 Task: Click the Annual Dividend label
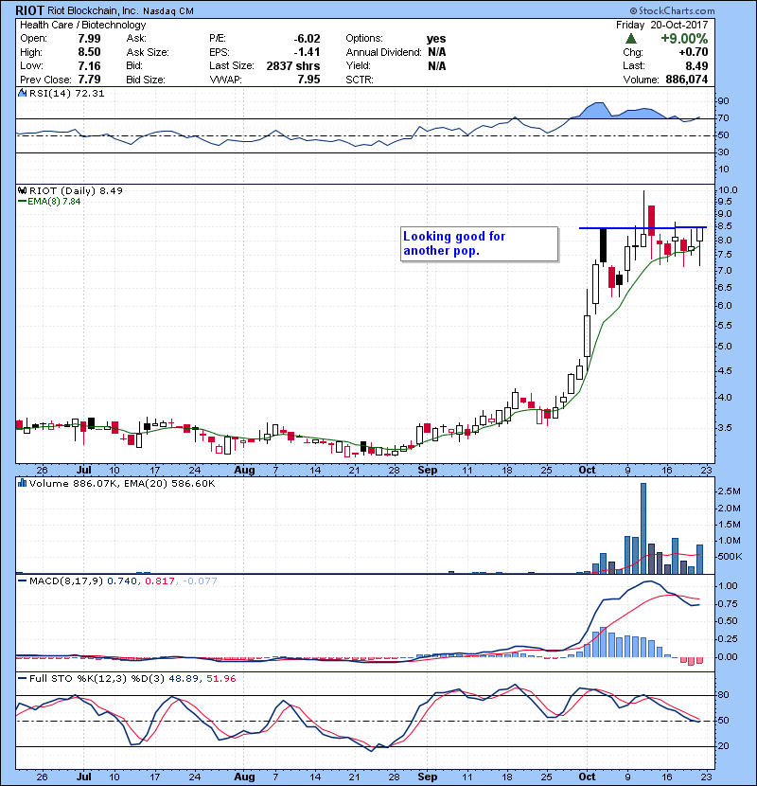pyautogui.click(x=384, y=52)
